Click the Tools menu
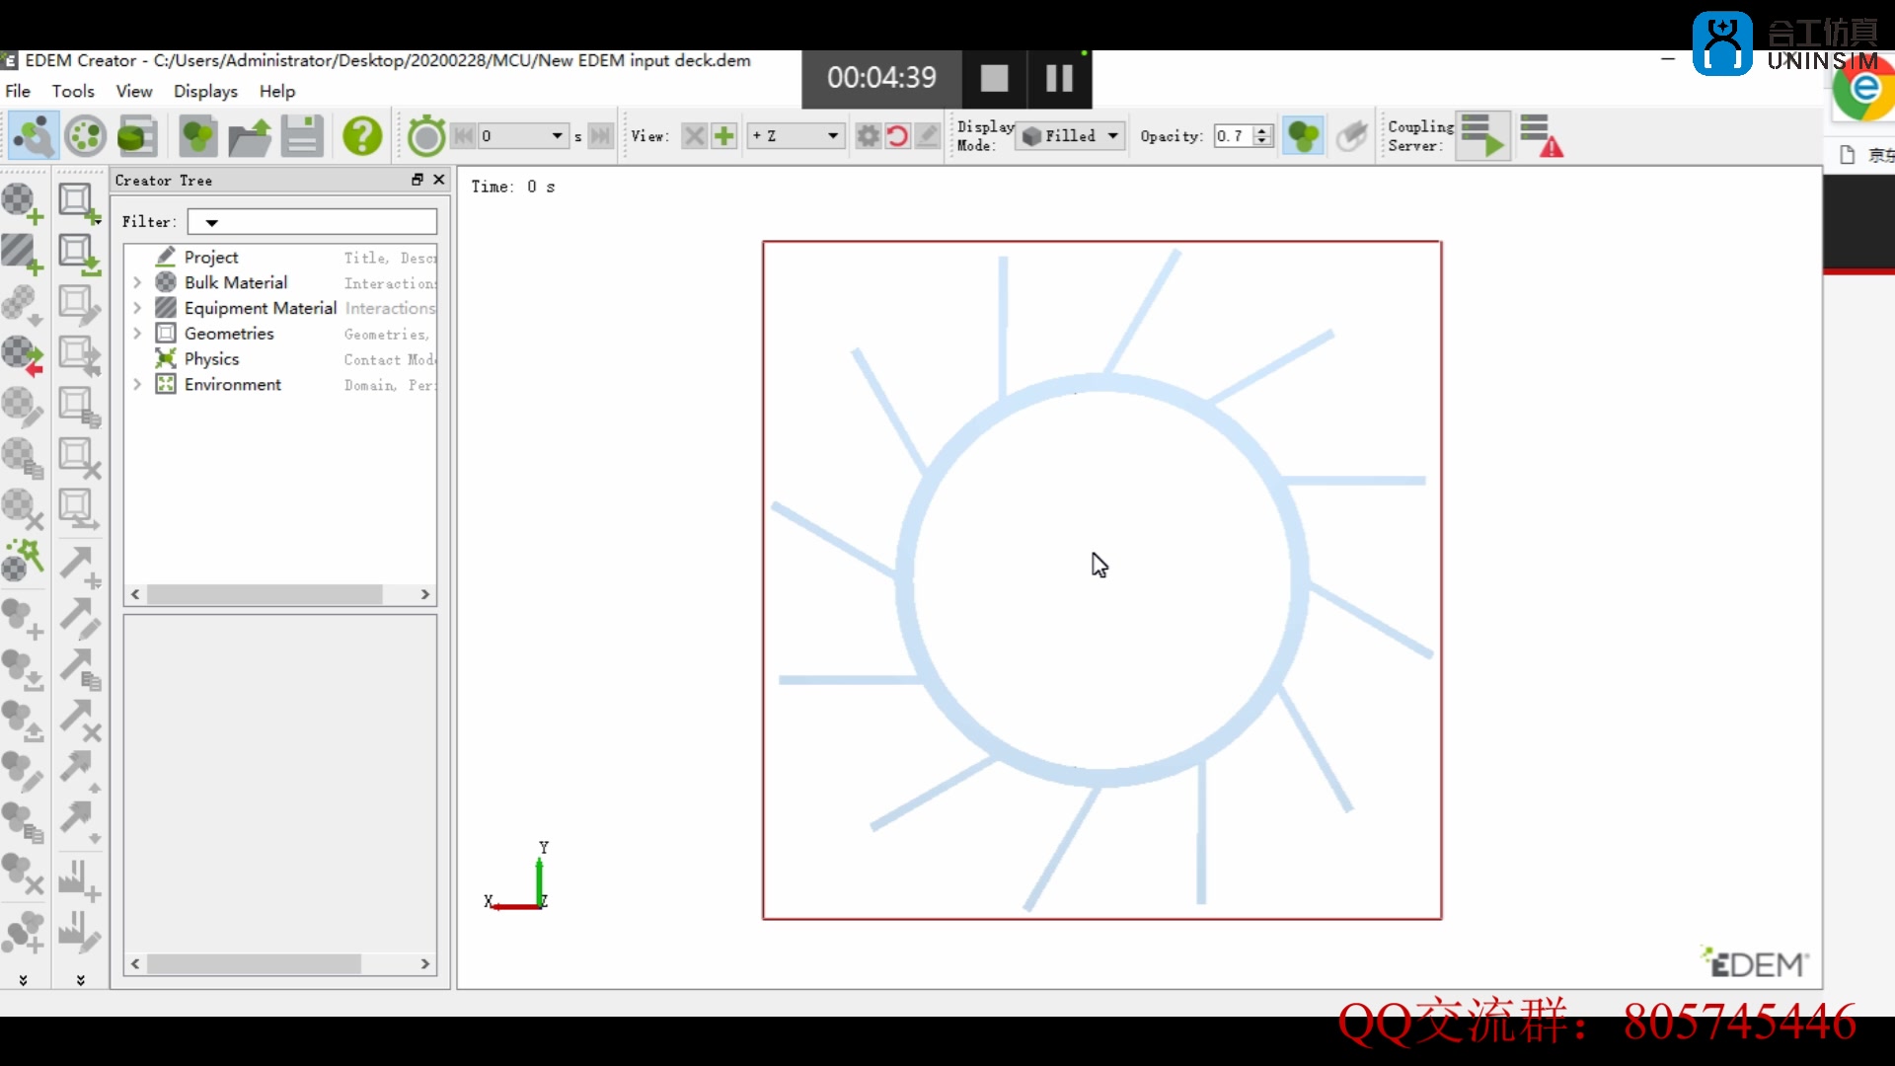Screen dimensions: 1895x1066 (73, 91)
